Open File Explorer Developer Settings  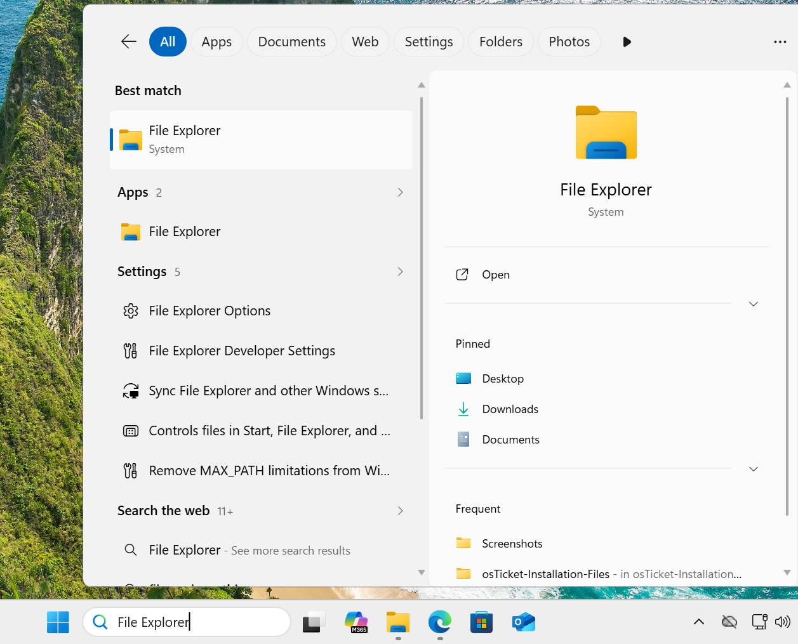(x=261, y=351)
